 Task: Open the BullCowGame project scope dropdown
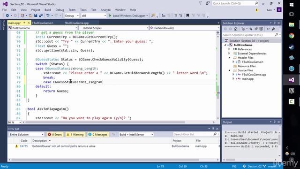[x=43, y=28]
